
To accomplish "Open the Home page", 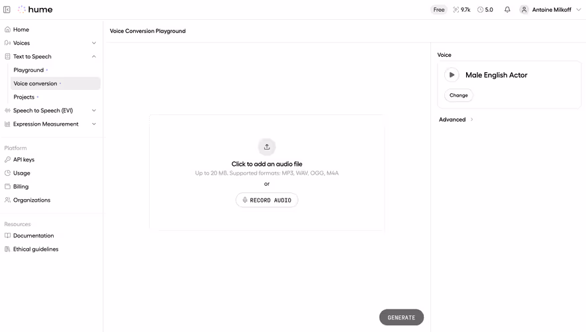I will point(21,30).
